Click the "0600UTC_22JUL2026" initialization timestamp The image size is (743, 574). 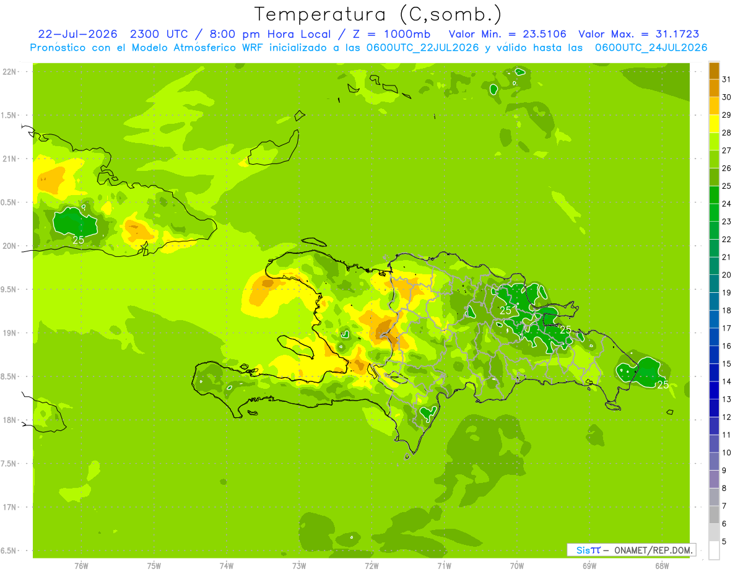(x=422, y=47)
